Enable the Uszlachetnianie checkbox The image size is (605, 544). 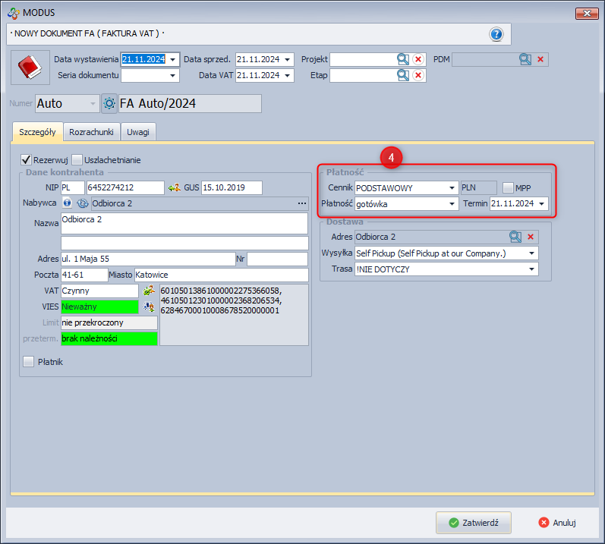[x=77, y=160]
